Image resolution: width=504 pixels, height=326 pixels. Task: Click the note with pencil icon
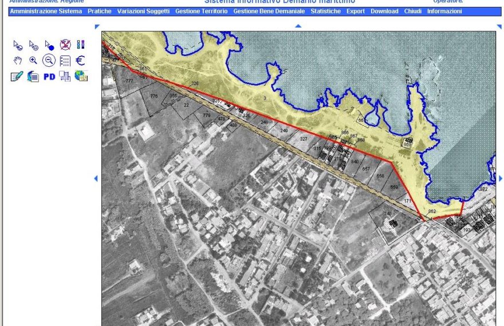17,77
